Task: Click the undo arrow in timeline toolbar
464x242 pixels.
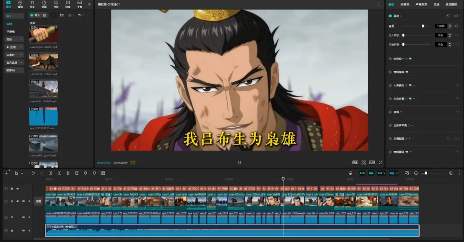Action: 33,173
